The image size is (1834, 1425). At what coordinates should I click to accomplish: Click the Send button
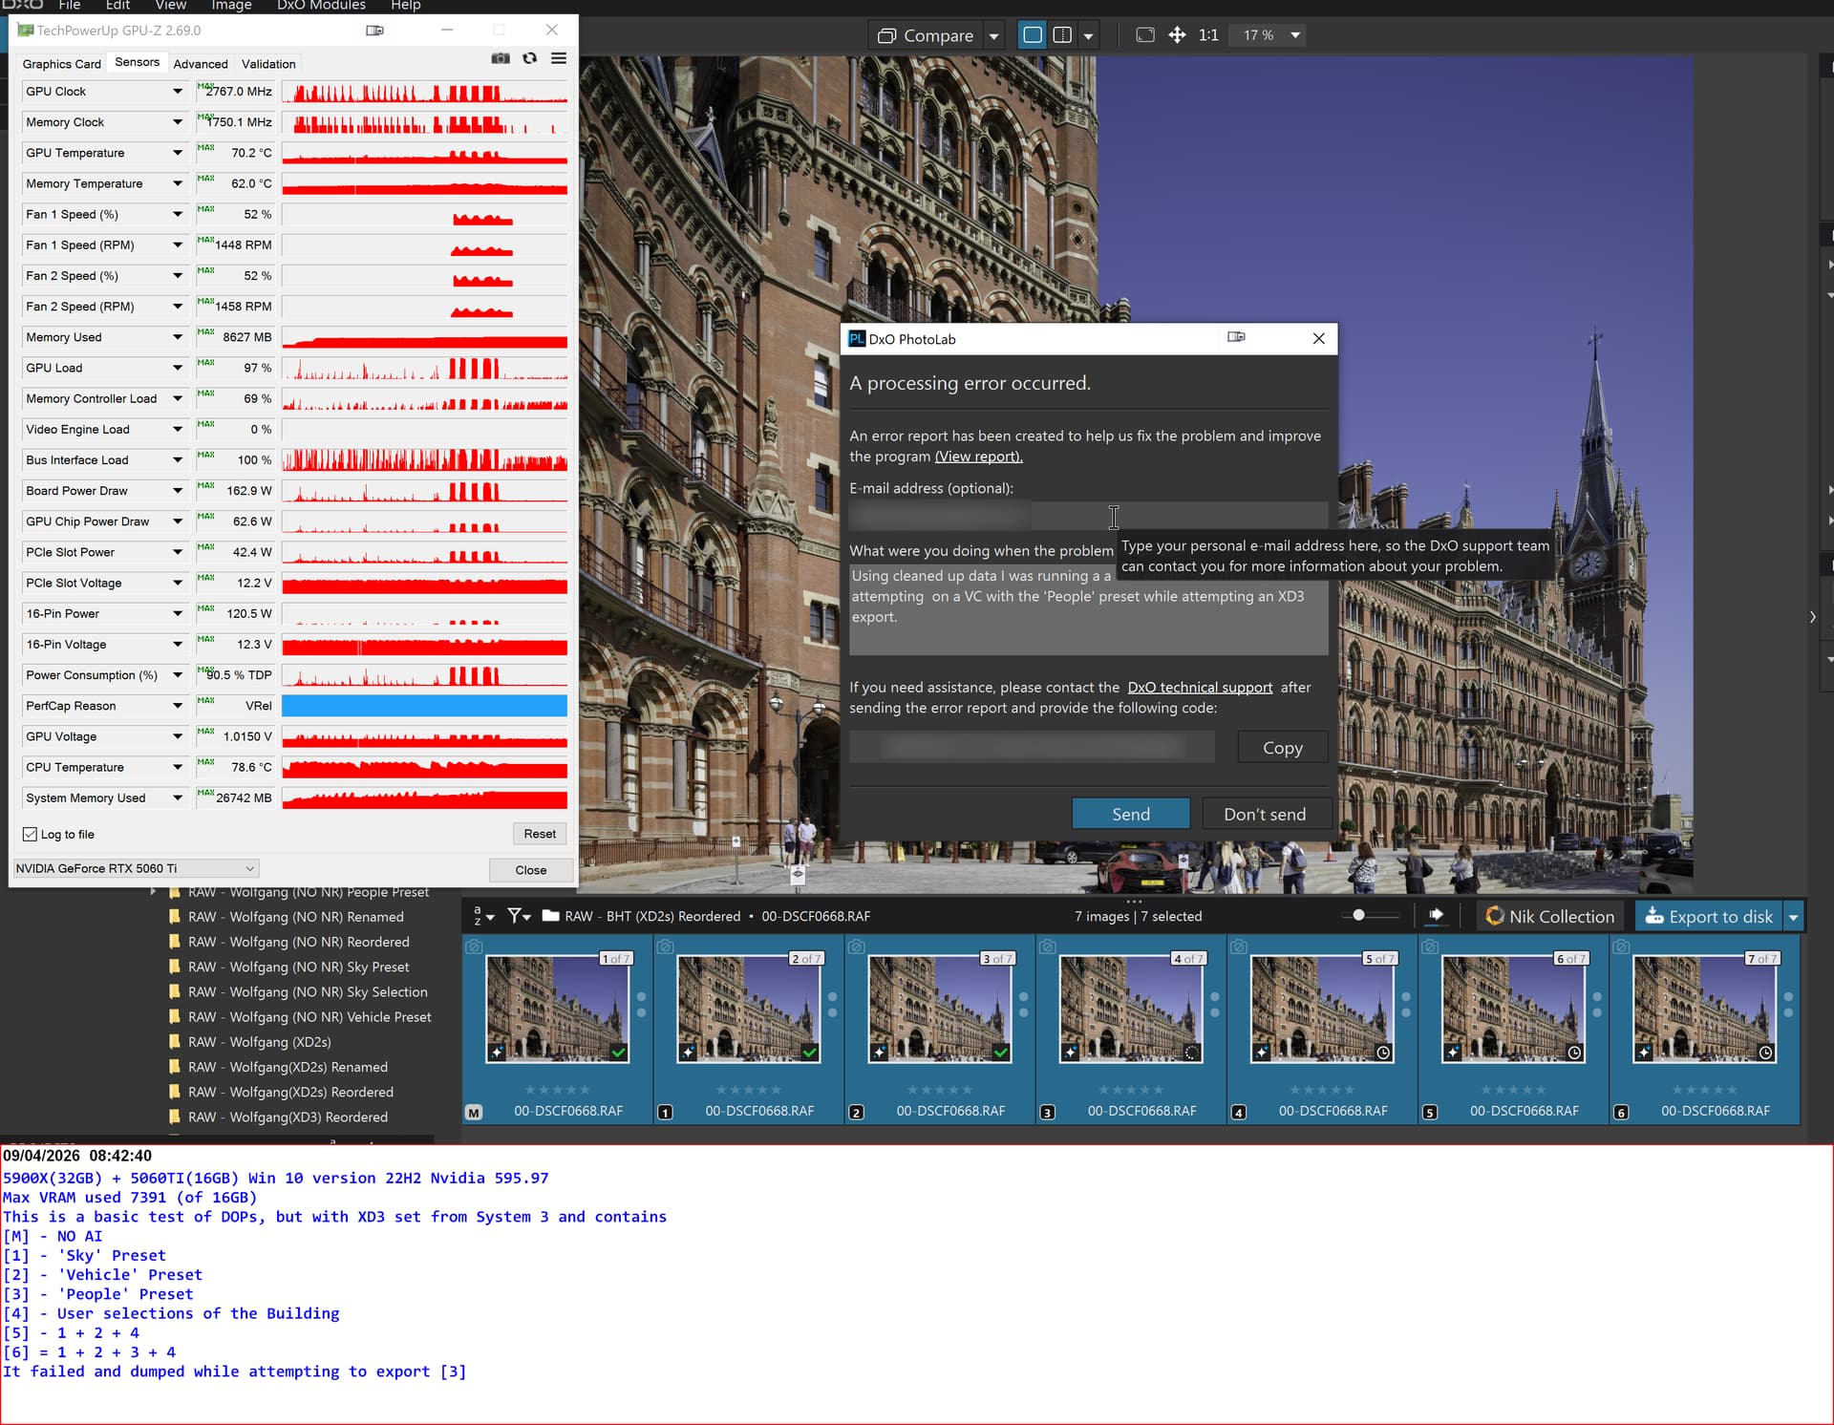coord(1130,814)
